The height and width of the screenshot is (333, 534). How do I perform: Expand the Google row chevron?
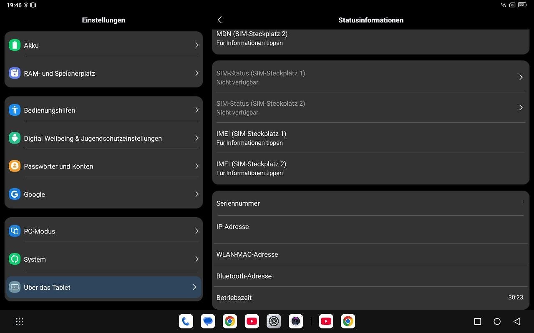click(x=197, y=194)
